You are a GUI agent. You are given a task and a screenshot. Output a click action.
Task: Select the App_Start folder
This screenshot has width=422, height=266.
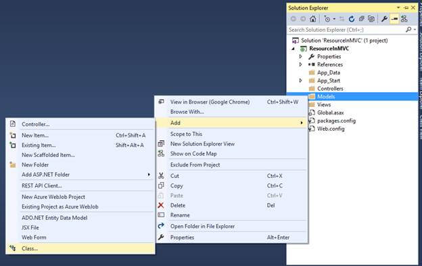(x=329, y=81)
